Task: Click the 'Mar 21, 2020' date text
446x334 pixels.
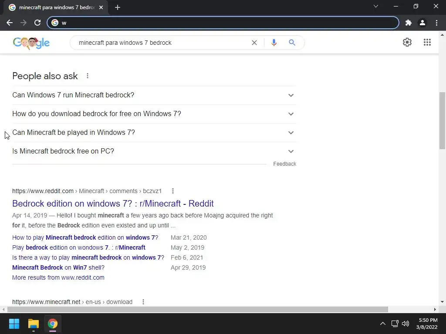Action: (x=189, y=237)
